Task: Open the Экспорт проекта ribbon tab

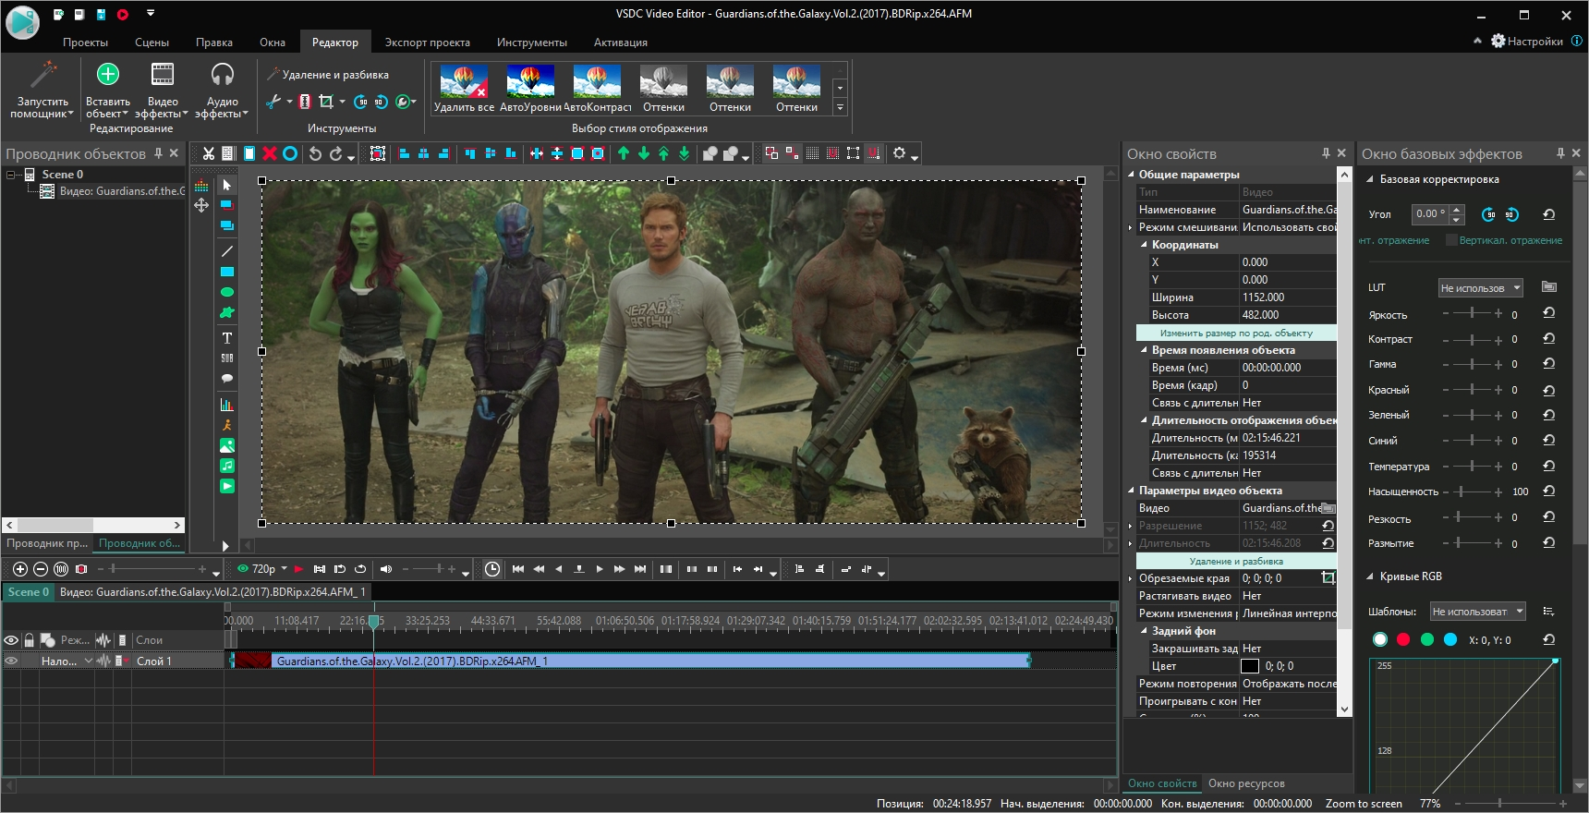Action: (x=427, y=42)
